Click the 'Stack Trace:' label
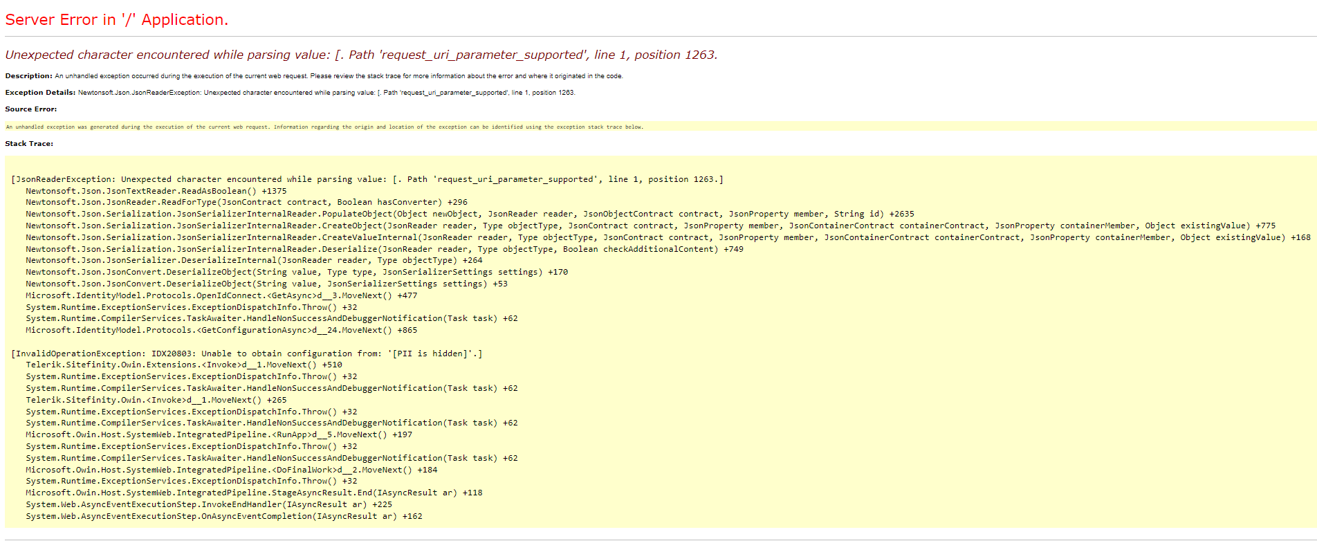The width and height of the screenshot is (1317, 541). pyautogui.click(x=29, y=144)
